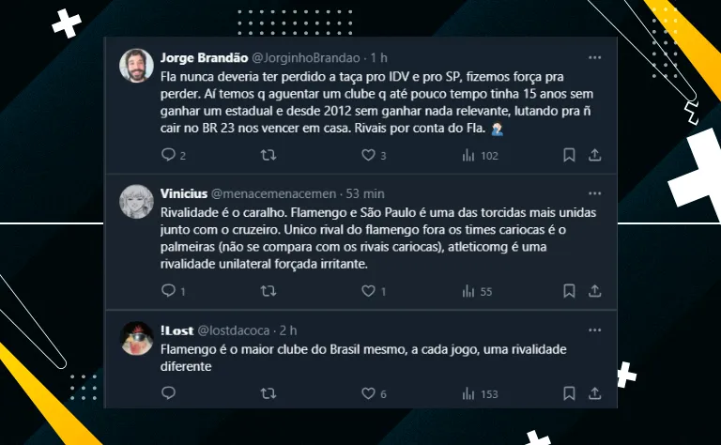The height and width of the screenshot is (445, 721).
Task: Like Jorge Brandão's tweet with 3 likes
Action: (x=368, y=155)
